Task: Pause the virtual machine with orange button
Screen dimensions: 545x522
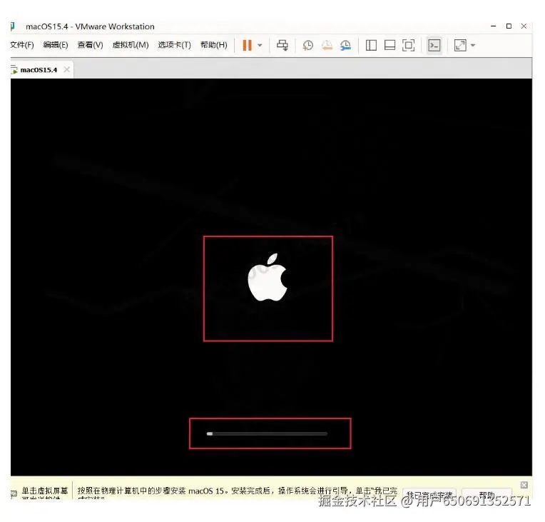Action: point(247,45)
